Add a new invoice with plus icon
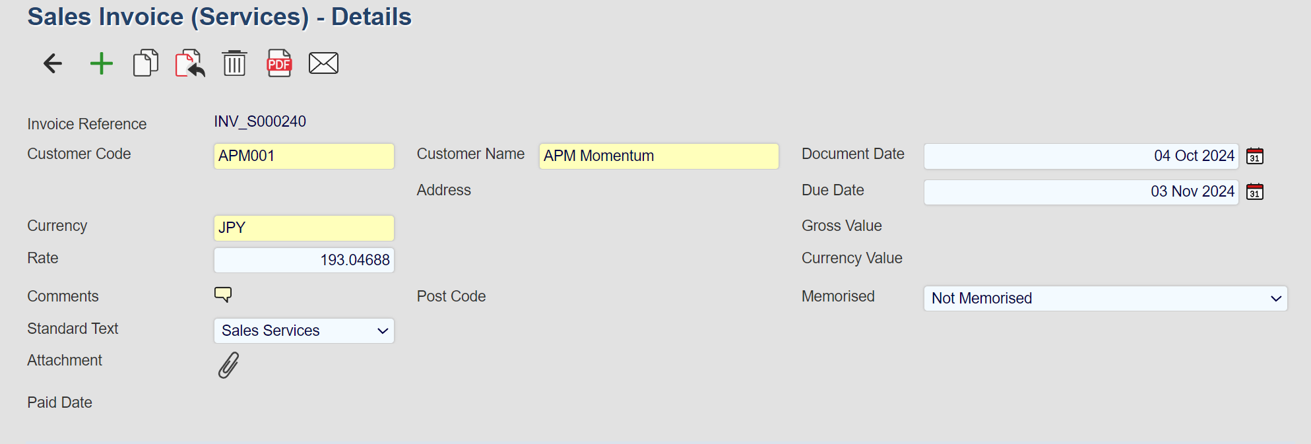The height and width of the screenshot is (444, 1311). coord(102,63)
